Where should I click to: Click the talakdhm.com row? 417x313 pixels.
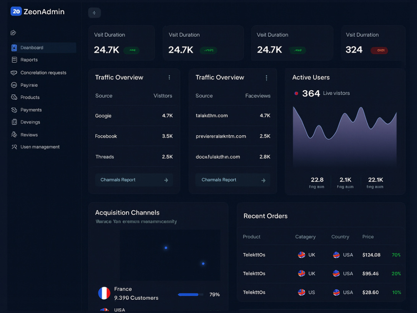pyautogui.click(x=233, y=116)
